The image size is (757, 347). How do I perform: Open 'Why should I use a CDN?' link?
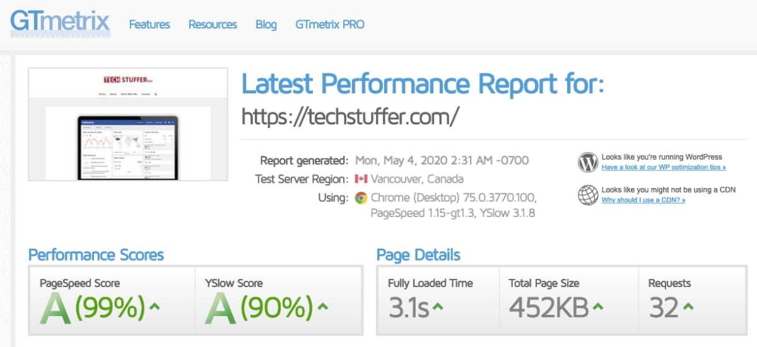point(643,200)
